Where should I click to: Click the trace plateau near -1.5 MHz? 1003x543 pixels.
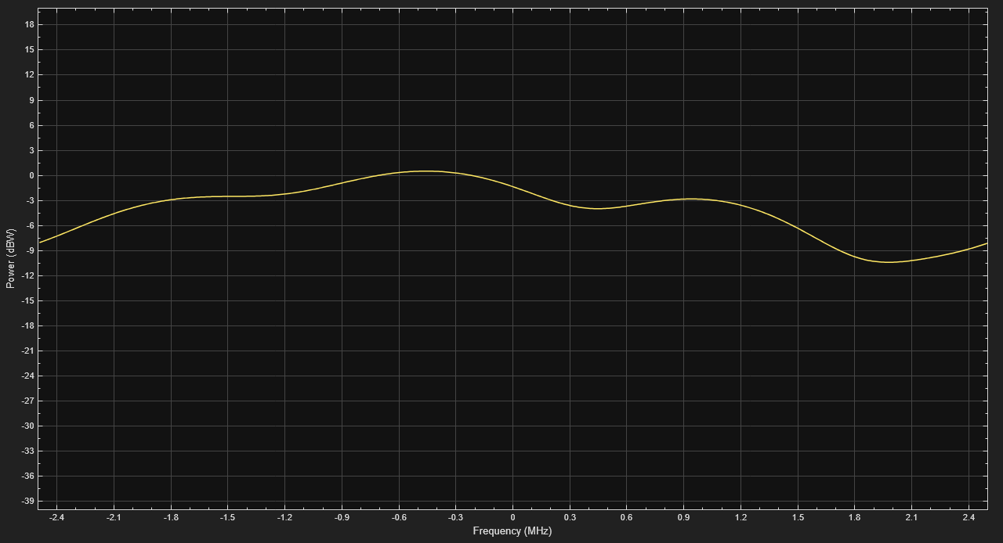[227, 196]
